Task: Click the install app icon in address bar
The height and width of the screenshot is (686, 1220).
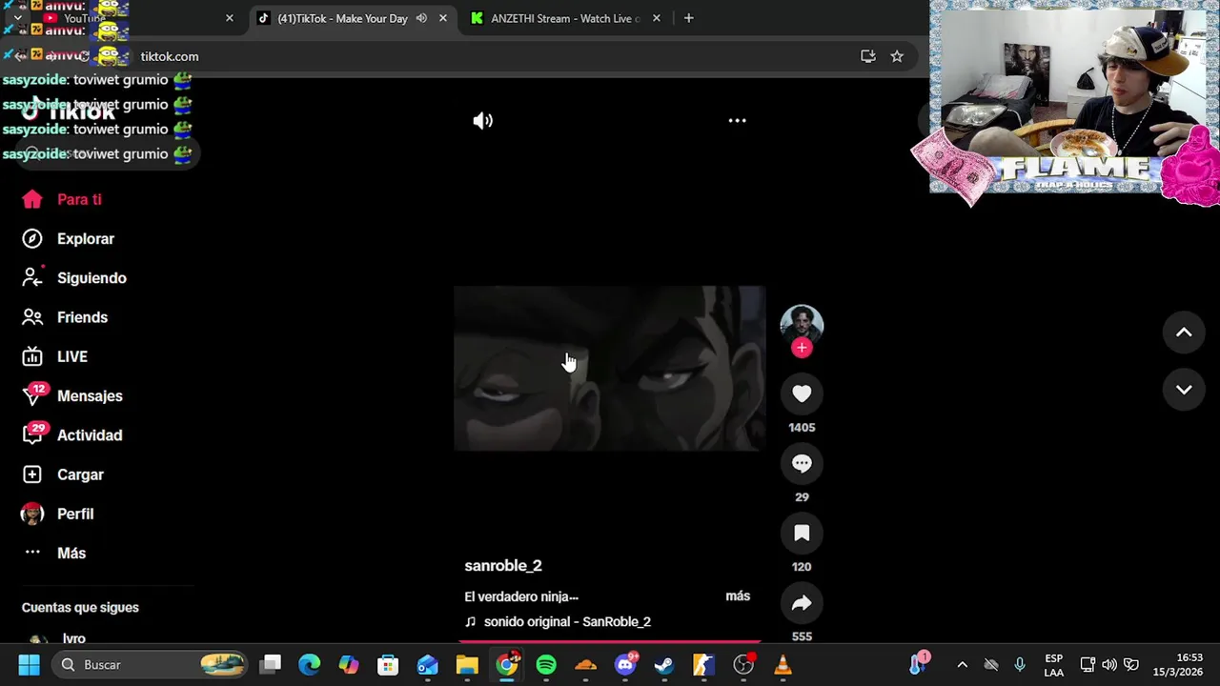Action: (x=868, y=56)
